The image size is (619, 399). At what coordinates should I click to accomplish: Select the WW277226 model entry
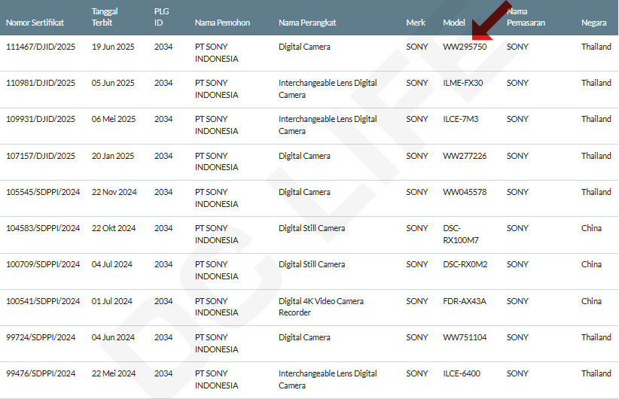[465, 156]
